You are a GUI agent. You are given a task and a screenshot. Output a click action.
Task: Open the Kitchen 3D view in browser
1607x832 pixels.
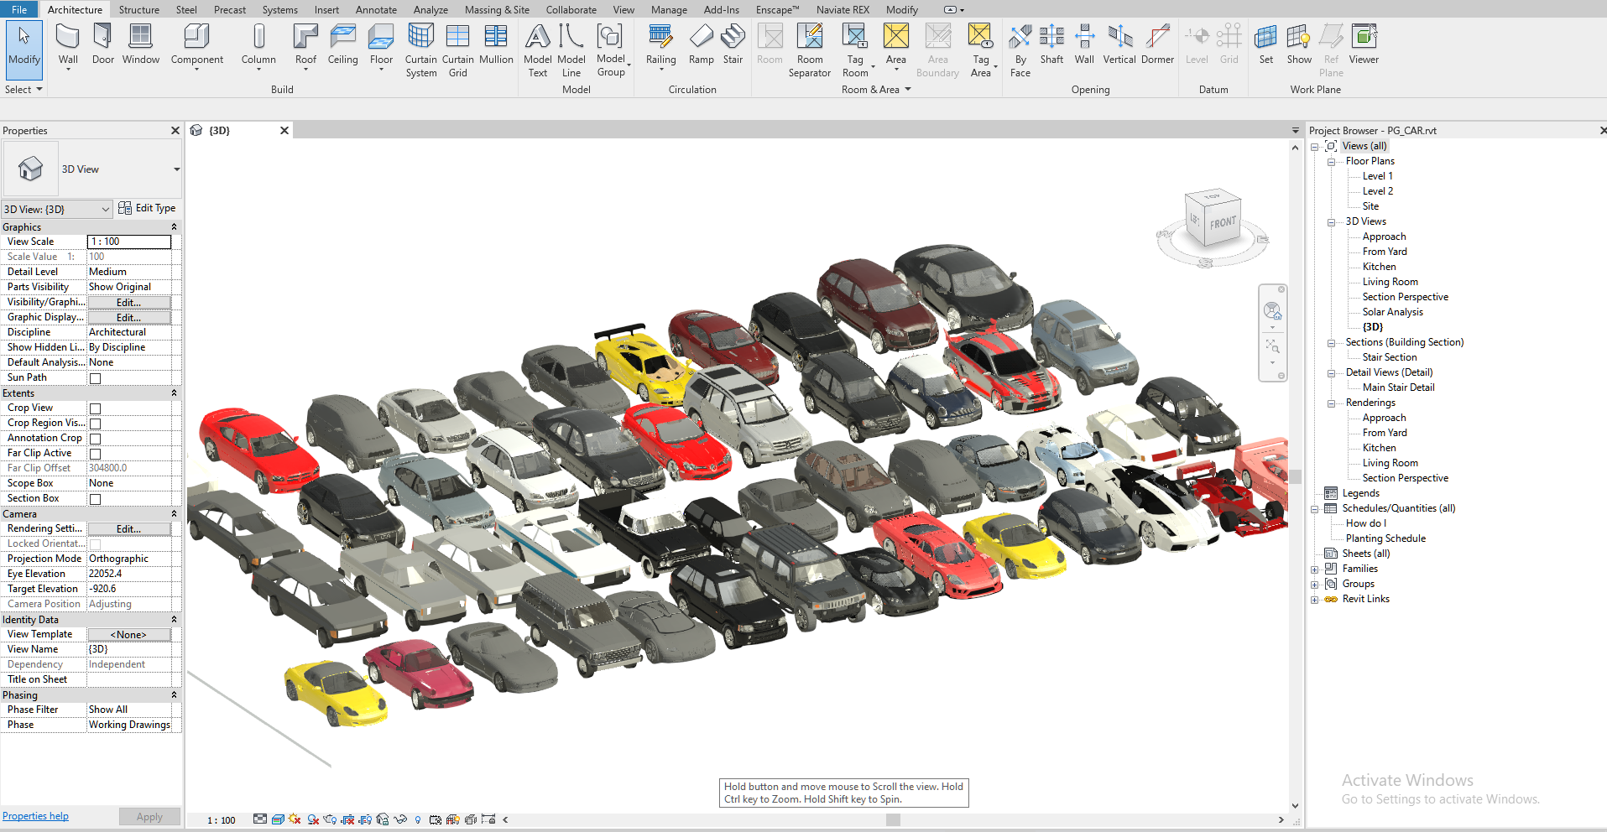click(1379, 267)
